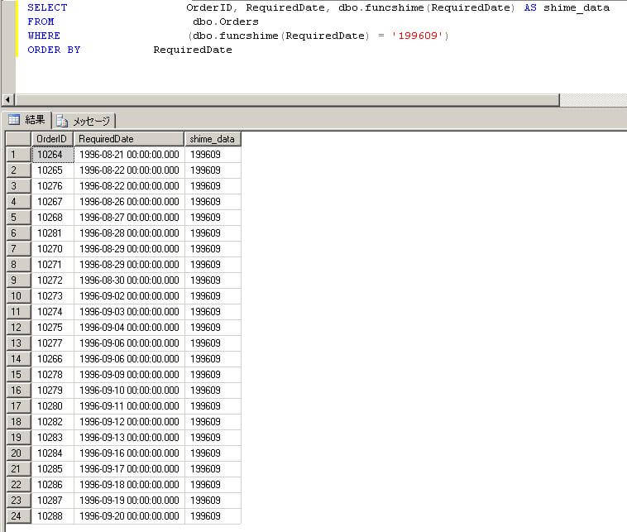Select the RequiredDate column header

(128, 139)
